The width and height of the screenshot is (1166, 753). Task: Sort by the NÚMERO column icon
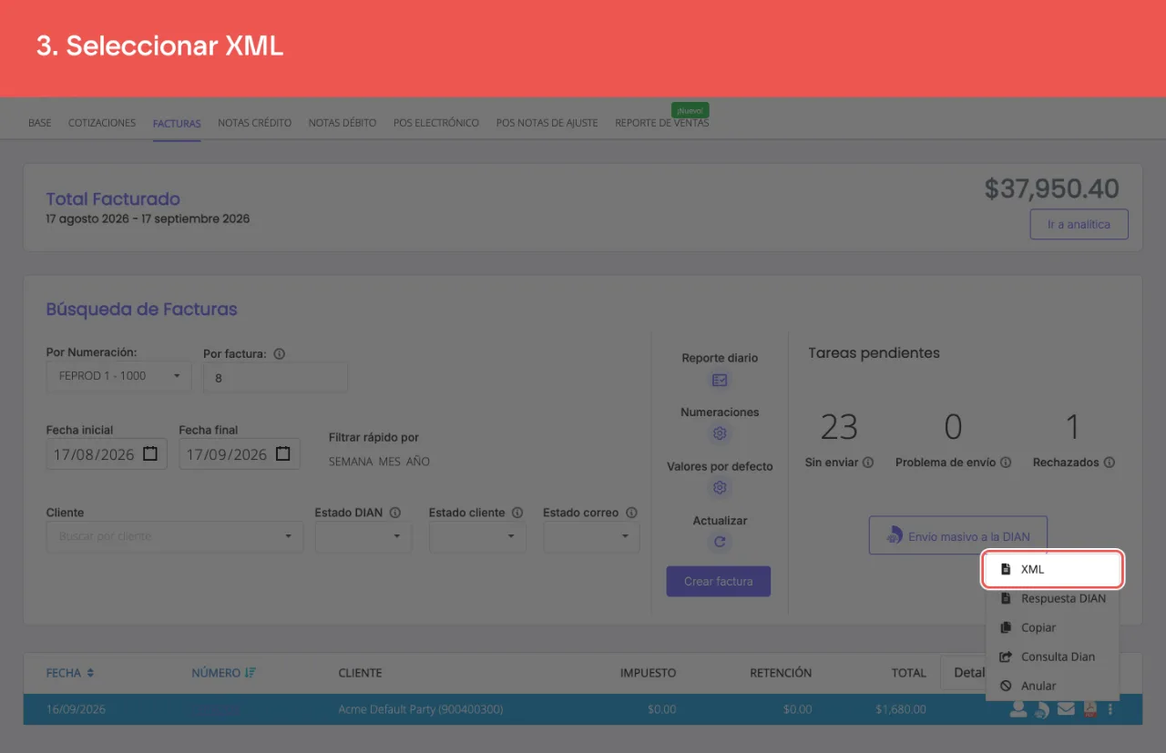pyautogui.click(x=251, y=673)
